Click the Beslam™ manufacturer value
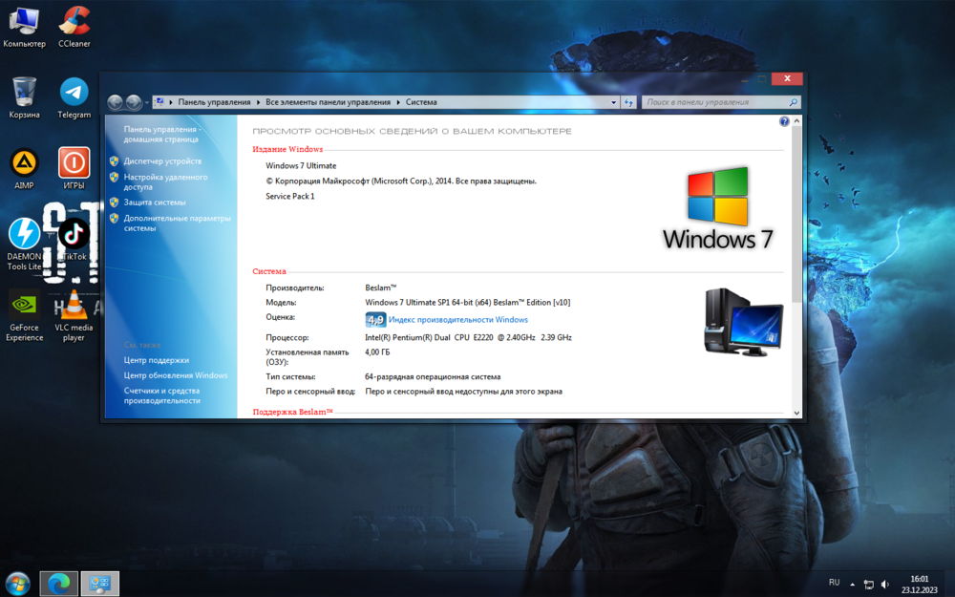The image size is (955, 597). [x=381, y=288]
